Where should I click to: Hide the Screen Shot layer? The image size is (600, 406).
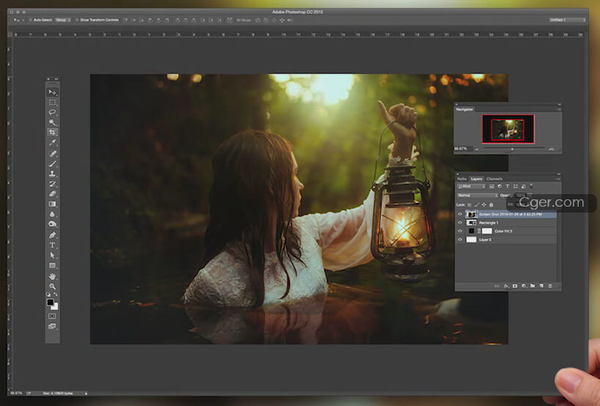point(461,215)
